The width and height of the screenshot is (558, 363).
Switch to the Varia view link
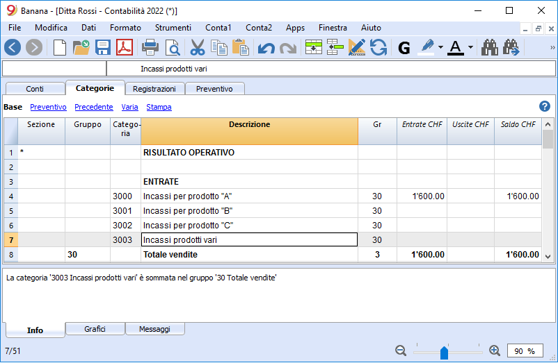(x=129, y=107)
